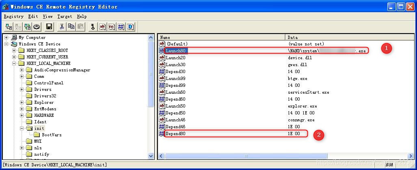
Task: Click the app icon in title bar
Action: coord(5,6)
